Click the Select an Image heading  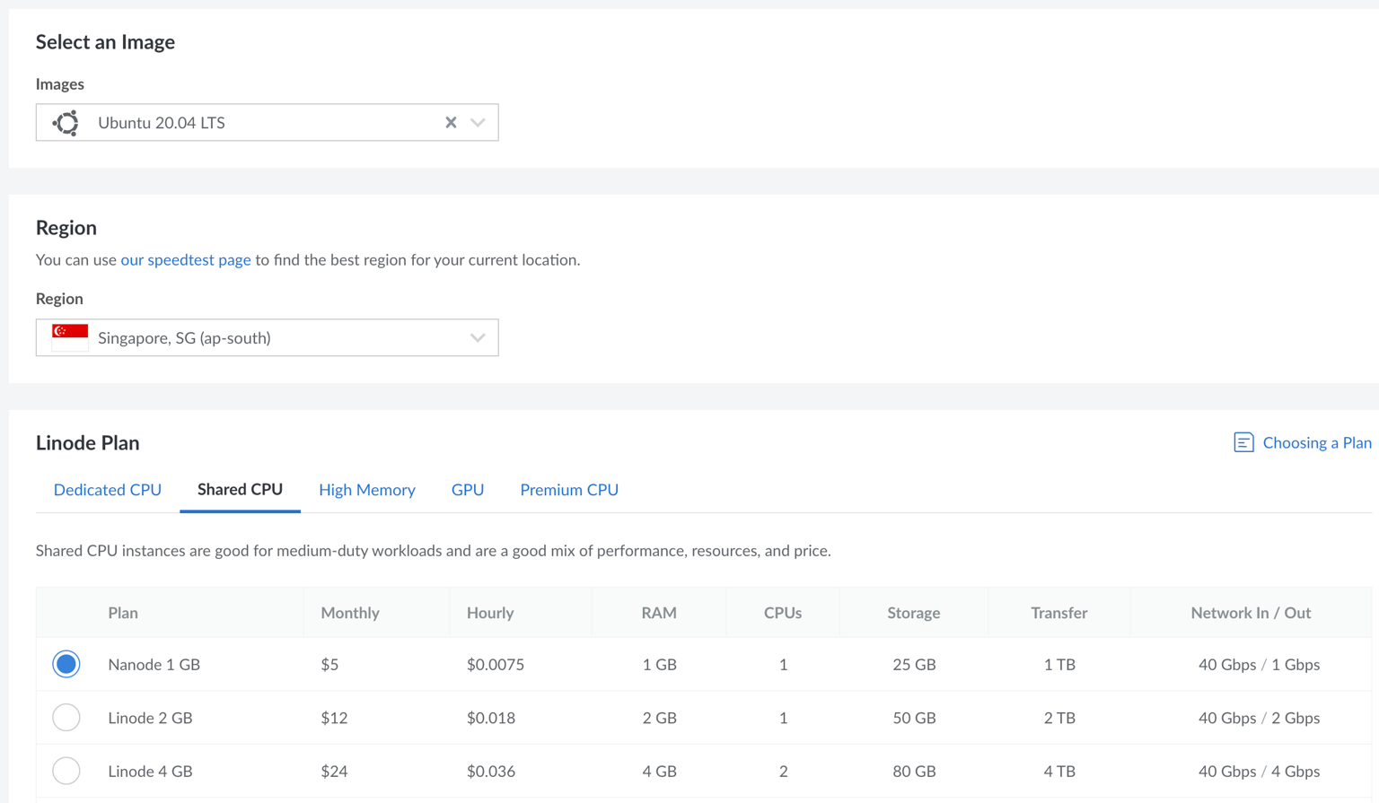105,42
